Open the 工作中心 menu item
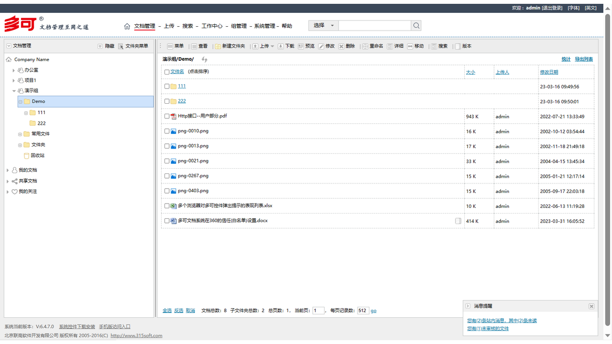612x344 pixels. pos(212,26)
